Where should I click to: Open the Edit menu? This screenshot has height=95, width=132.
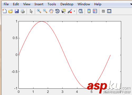point(16,4)
